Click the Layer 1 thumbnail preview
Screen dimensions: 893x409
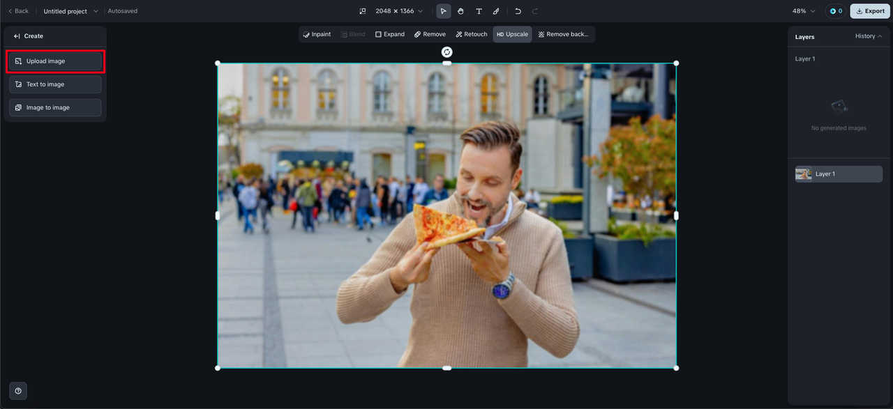tap(804, 174)
